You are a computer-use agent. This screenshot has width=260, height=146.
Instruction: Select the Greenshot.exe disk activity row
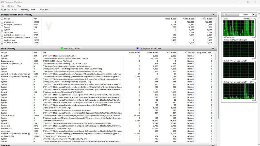pos(107,116)
